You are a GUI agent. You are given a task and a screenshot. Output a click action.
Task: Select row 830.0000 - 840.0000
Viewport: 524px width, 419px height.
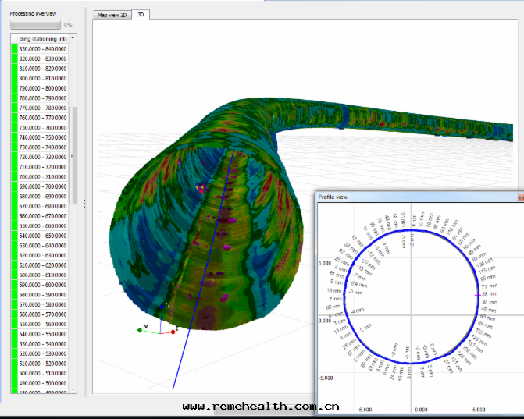tap(42, 49)
